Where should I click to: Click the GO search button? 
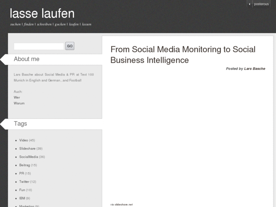pyautogui.click(x=70, y=46)
